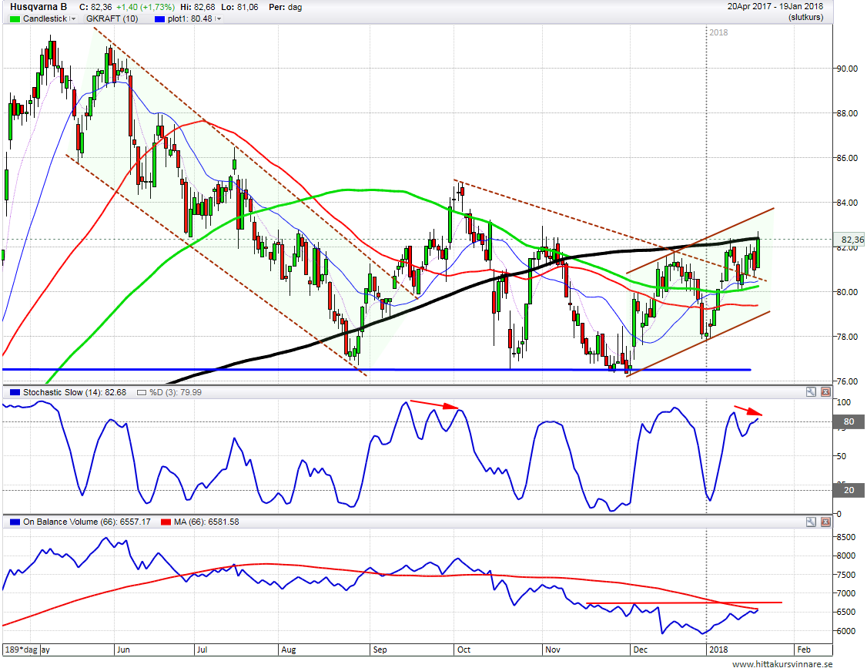Click the (slutkurs) label

point(805,18)
